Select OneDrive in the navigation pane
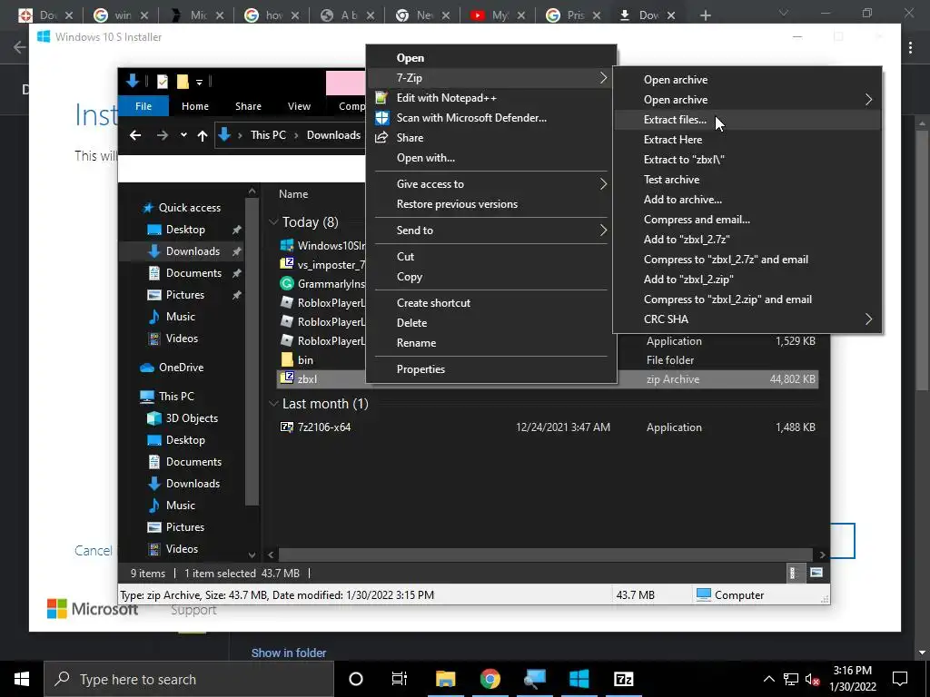Screen dimensions: 930x697 pyautogui.click(x=181, y=368)
